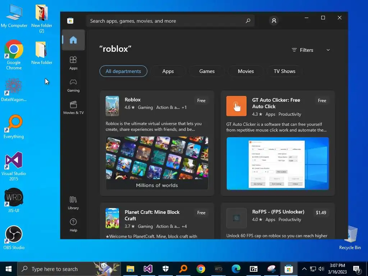
Task: Open the Apps section in the sidebar
Action: click(x=73, y=63)
